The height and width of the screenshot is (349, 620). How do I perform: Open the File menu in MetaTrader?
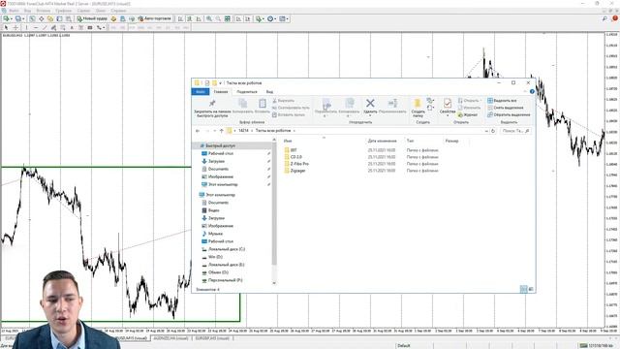click(x=14, y=11)
